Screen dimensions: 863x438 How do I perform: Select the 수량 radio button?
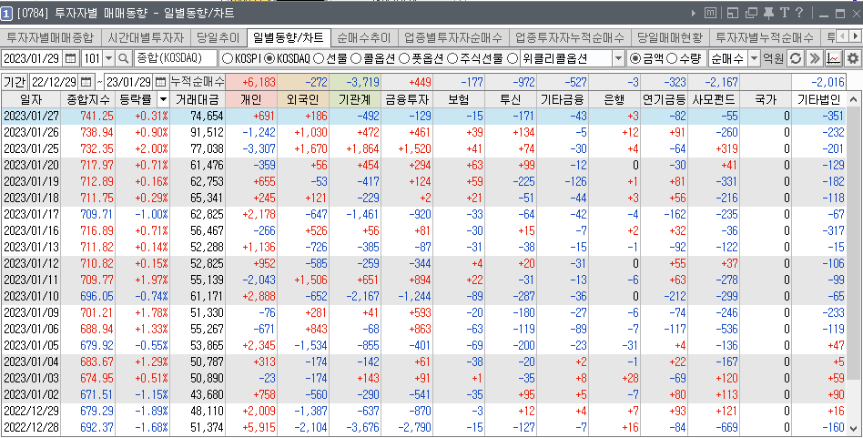[673, 58]
